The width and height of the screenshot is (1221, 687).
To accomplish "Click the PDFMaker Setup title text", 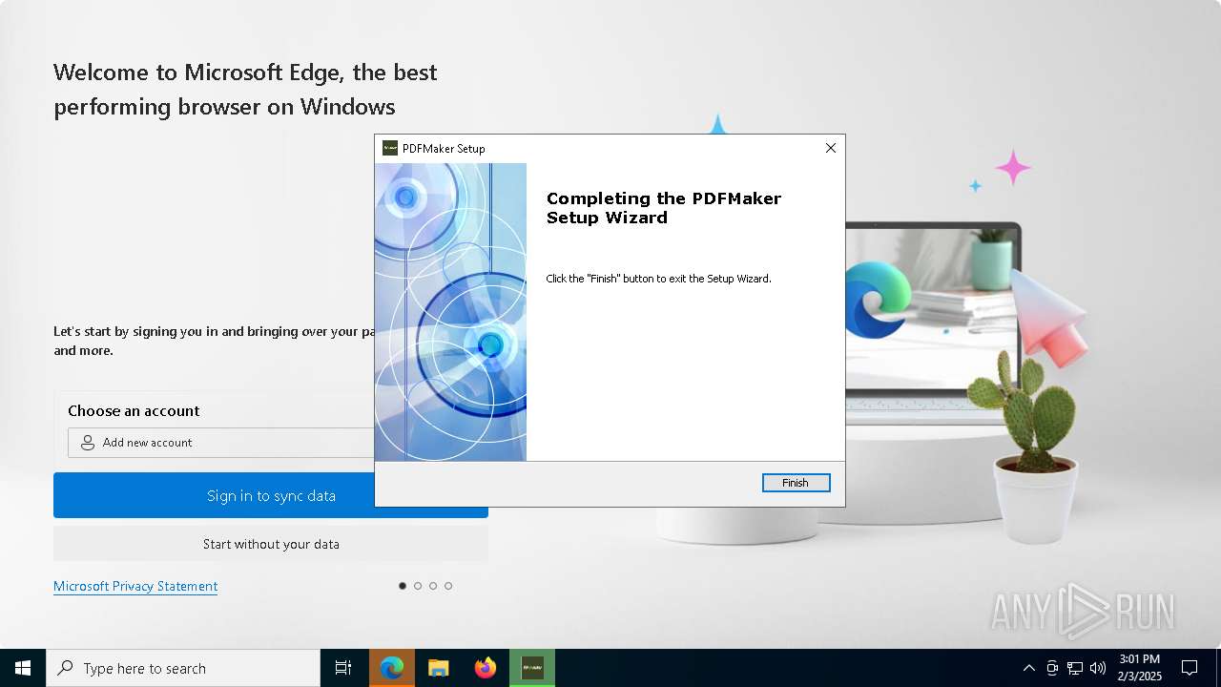I will pyautogui.click(x=444, y=149).
